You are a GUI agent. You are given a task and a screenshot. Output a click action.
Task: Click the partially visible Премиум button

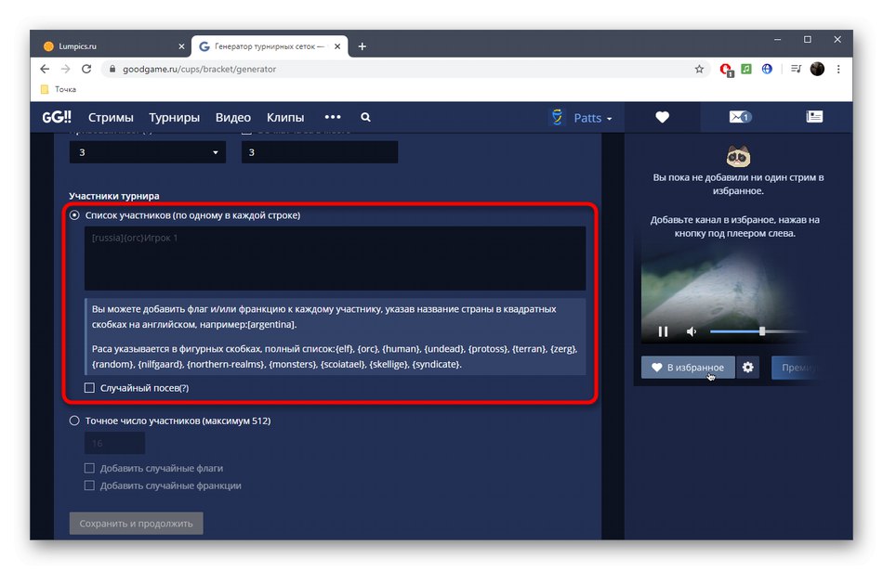797,368
